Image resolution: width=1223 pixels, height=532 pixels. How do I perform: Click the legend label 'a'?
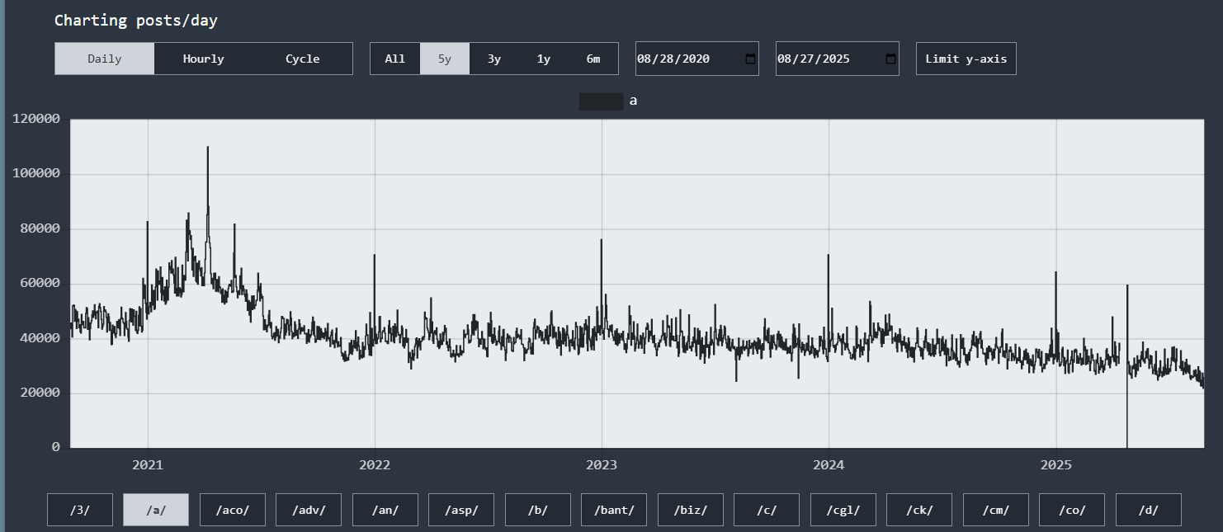point(633,101)
